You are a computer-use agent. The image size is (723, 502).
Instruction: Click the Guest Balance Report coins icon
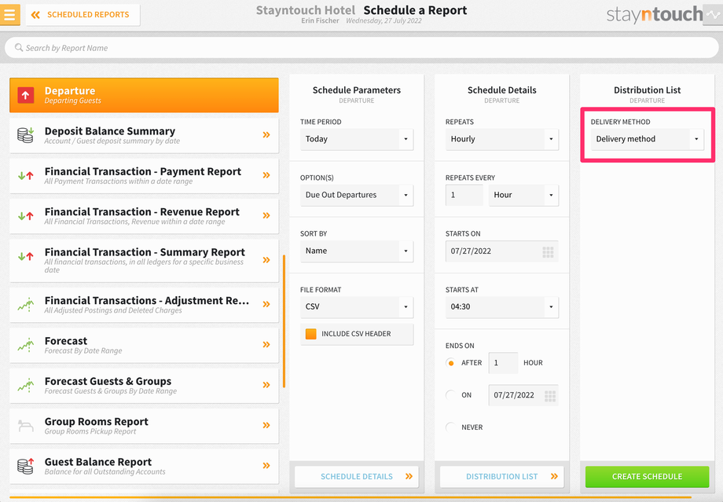point(26,466)
